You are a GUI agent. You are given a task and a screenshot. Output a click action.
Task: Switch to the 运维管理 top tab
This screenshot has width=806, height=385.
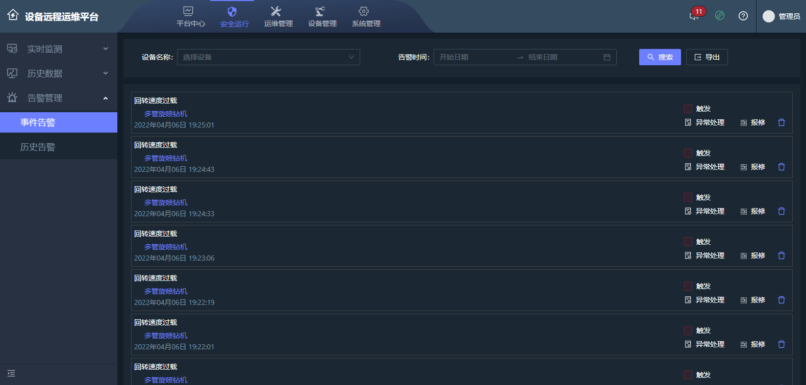(x=278, y=17)
